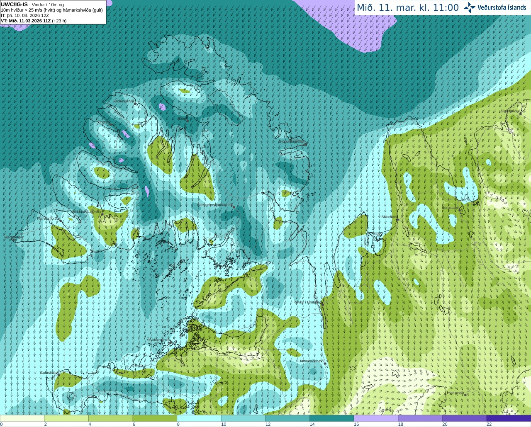Click the legend tick value 16
The image size is (531, 427).
click(356, 424)
